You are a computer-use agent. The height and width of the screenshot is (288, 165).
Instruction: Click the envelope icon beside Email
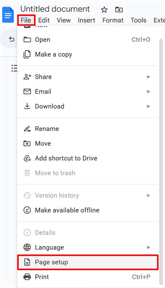click(x=27, y=91)
